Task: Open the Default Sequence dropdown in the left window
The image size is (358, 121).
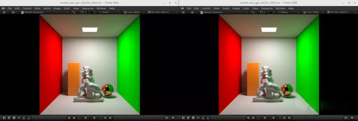Action: pos(45,12)
